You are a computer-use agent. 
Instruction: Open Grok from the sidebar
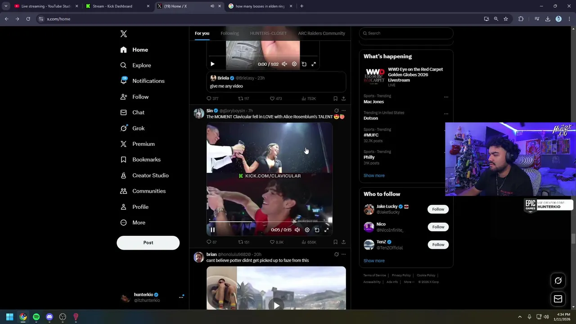pyautogui.click(x=132, y=128)
